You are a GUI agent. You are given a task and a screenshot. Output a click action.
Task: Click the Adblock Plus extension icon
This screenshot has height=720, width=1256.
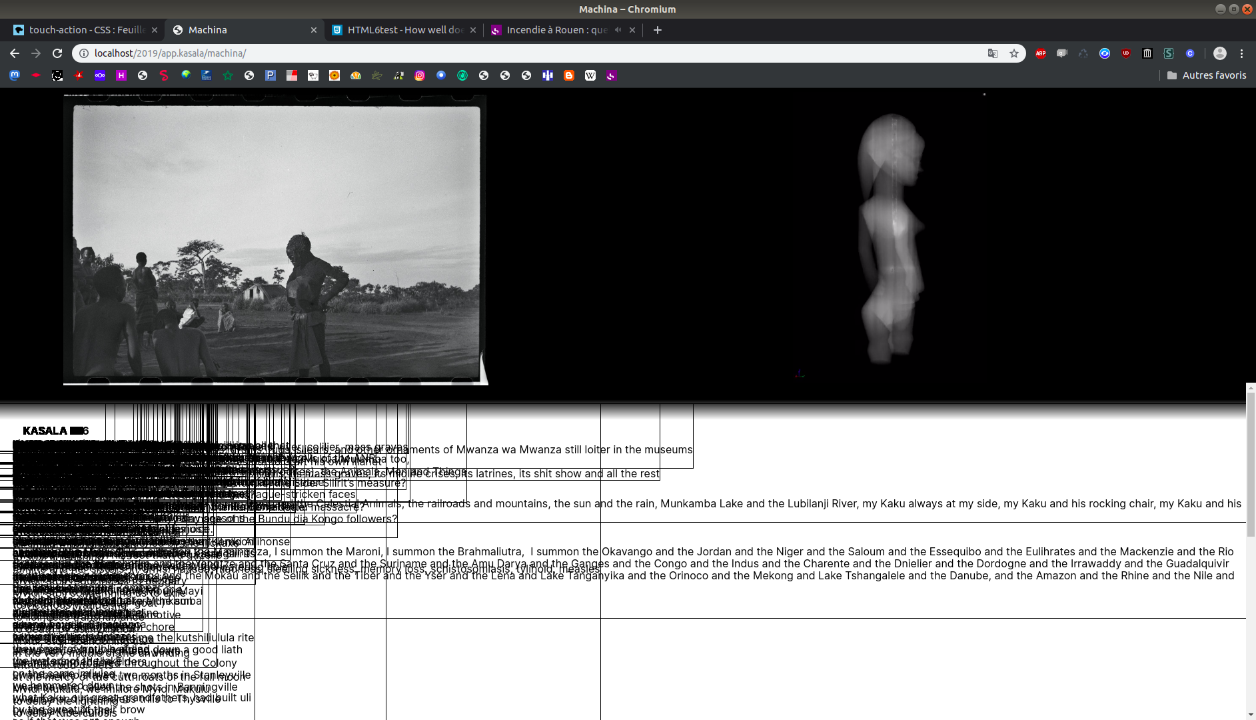tap(1040, 53)
